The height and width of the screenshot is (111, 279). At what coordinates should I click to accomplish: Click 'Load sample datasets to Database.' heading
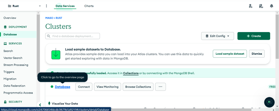tap(93, 49)
